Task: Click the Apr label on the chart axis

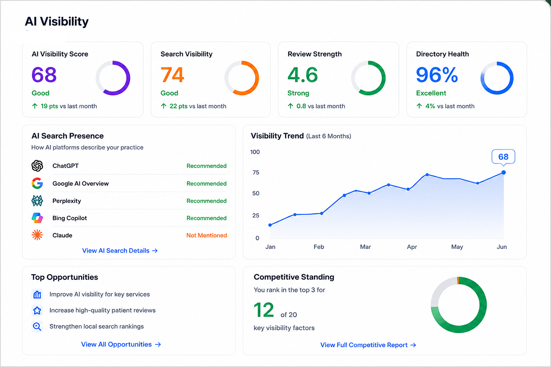Action: click(412, 247)
